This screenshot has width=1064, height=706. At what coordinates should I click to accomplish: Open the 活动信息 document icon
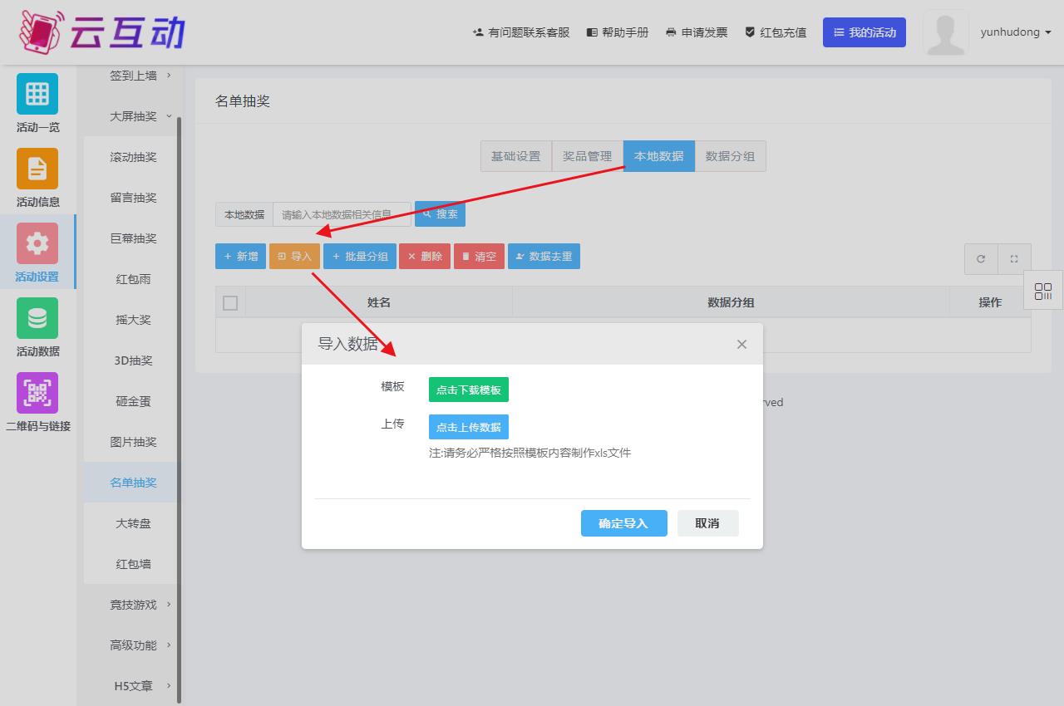coord(37,169)
